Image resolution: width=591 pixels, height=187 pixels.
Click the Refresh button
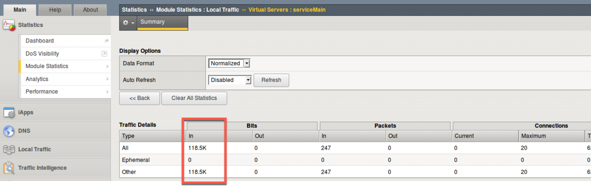(271, 80)
